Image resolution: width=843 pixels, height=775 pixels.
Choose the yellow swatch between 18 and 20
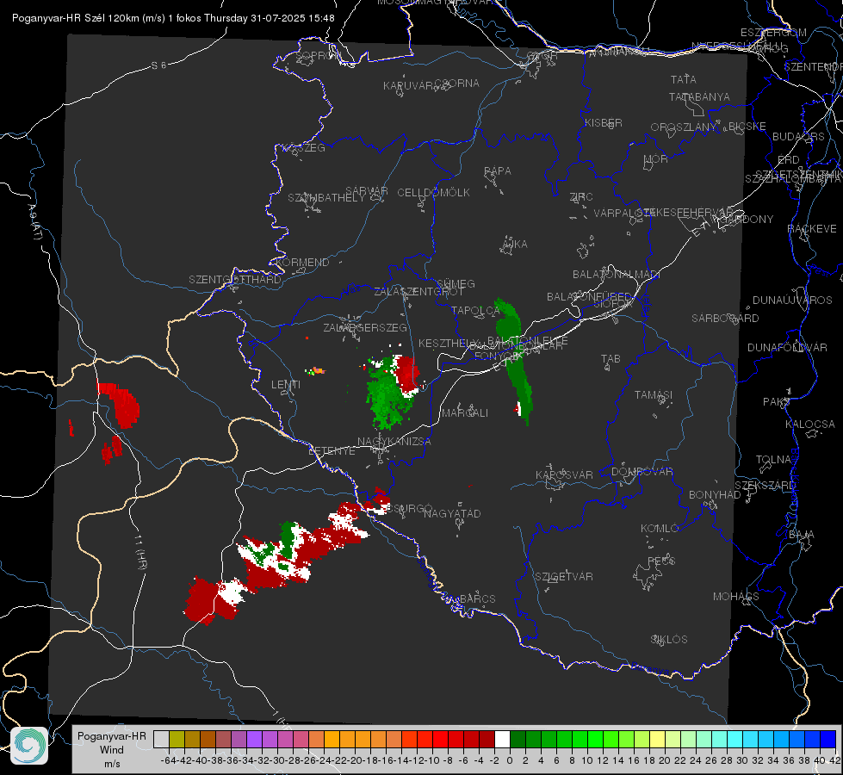point(658,740)
